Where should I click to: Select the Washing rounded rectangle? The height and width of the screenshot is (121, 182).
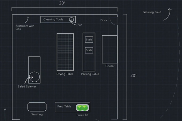tap(37, 106)
